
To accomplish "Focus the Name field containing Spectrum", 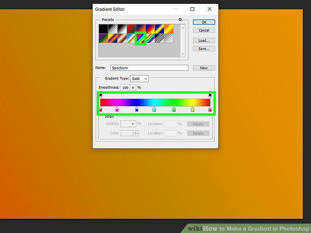I will 149,68.
